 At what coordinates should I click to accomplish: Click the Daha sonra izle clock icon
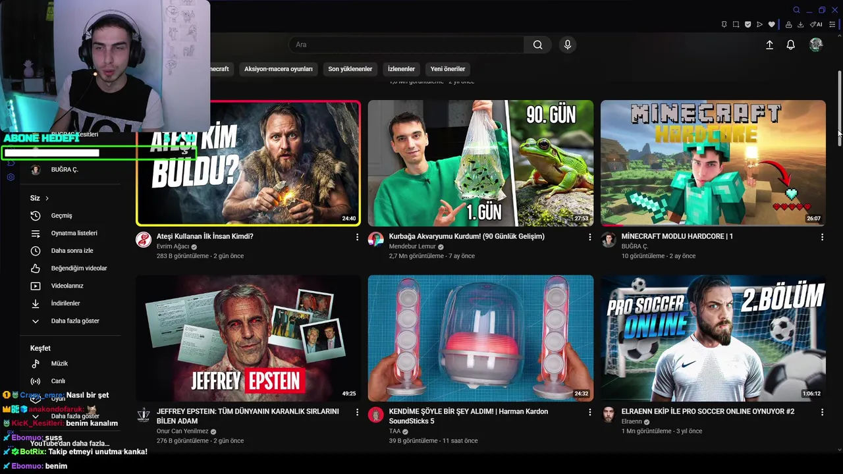[36, 251]
